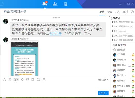
Task: Click the send file folder icon
Action: pos(38,80)
